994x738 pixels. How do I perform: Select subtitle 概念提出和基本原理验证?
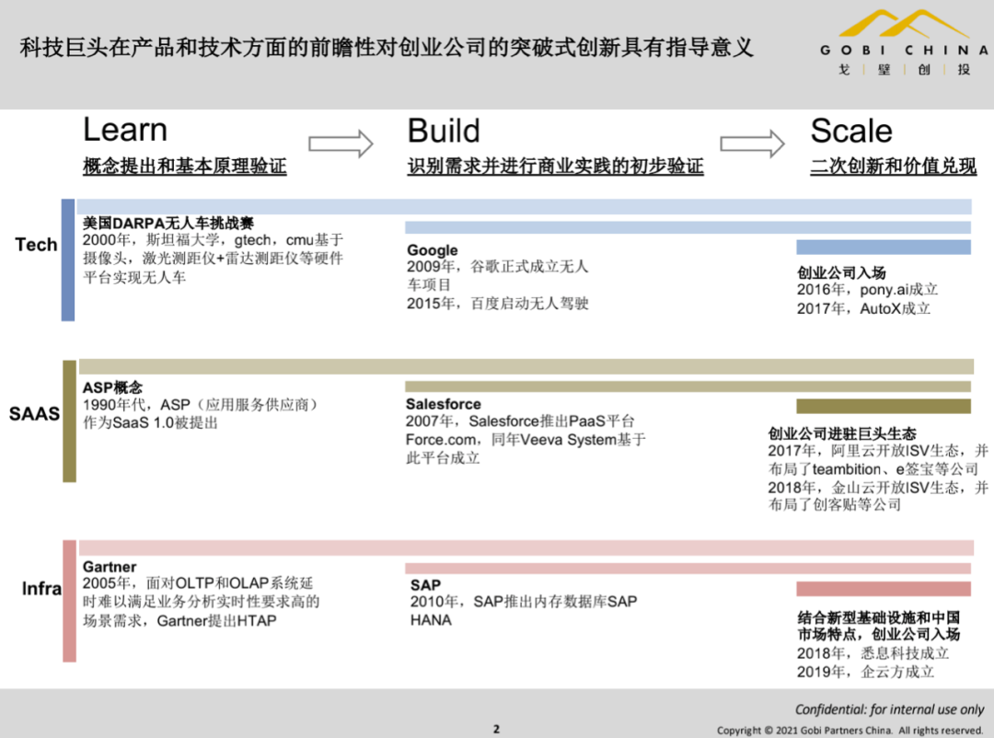(184, 167)
